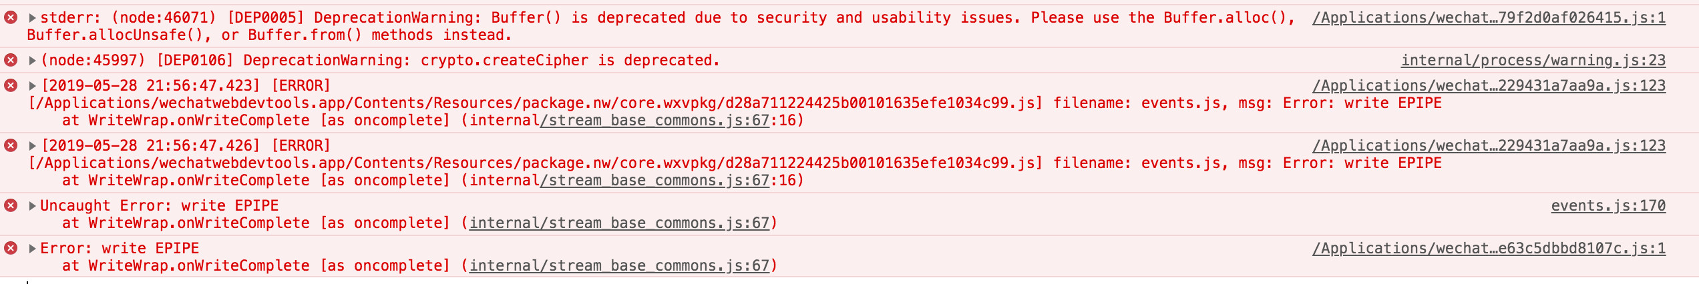The height and width of the screenshot is (284, 1699).
Task: Open source link ending 79f2d0af026415.js:1
Action: pos(1489,17)
